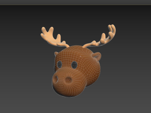The width and height of the screenshot is (151, 113).
Task: Pick the dark eye socket nearer the viewer's left
Action: coord(59,64)
